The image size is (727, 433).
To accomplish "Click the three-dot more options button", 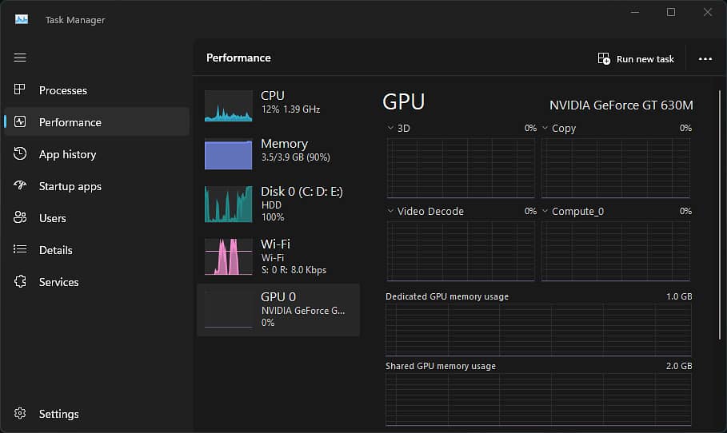I will click(x=705, y=58).
